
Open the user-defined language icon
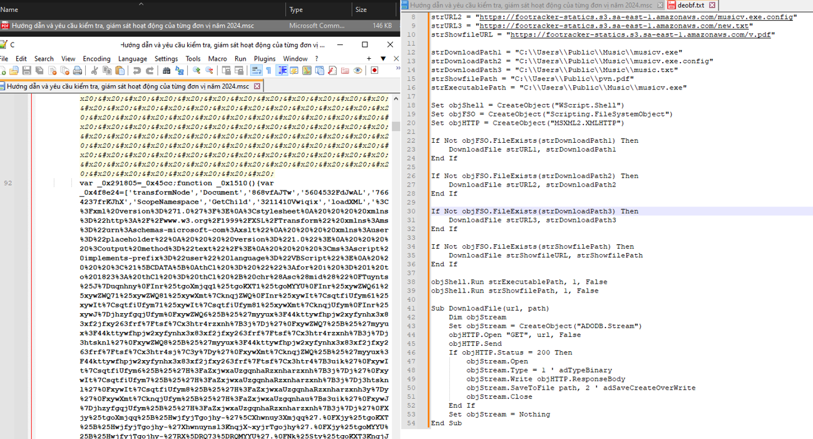pos(294,71)
